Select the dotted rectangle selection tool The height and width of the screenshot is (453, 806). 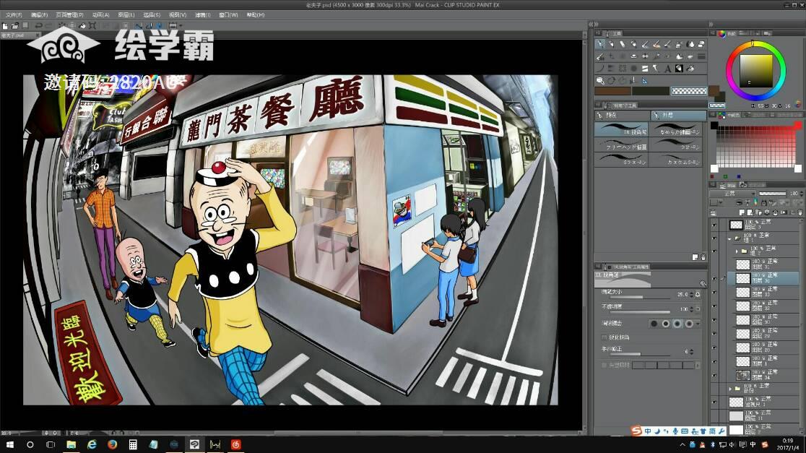(x=623, y=68)
